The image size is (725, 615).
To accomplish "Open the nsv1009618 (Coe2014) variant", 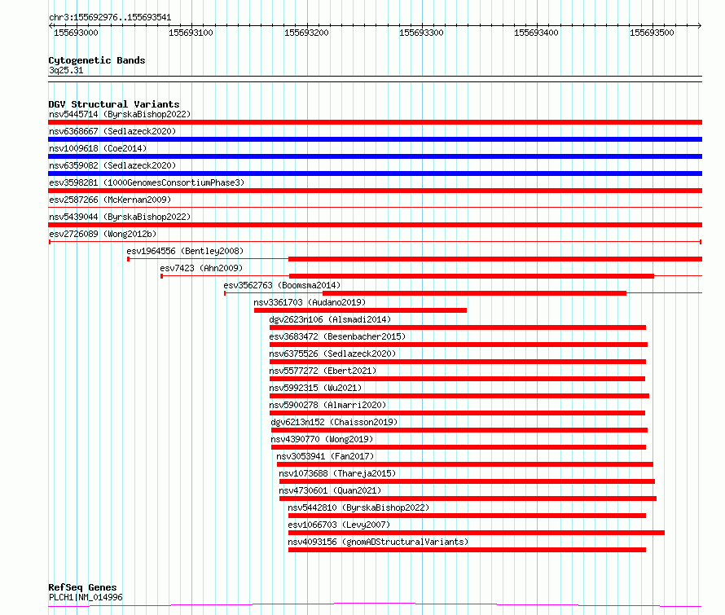I will click(x=98, y=148).
